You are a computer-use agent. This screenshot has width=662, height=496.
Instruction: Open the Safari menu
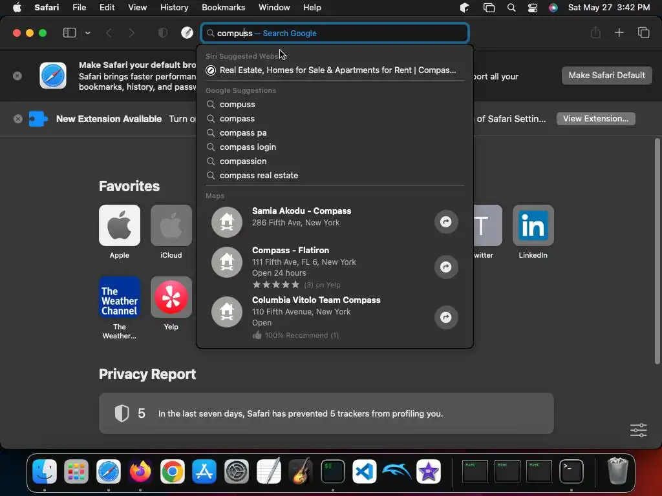[47, 7]
